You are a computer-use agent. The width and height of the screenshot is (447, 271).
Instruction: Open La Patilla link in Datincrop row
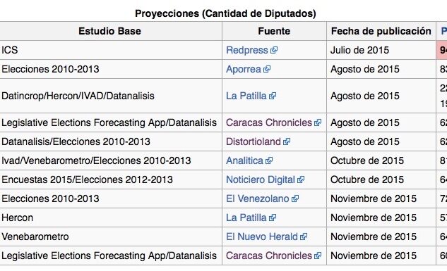[x=246, y=96]
